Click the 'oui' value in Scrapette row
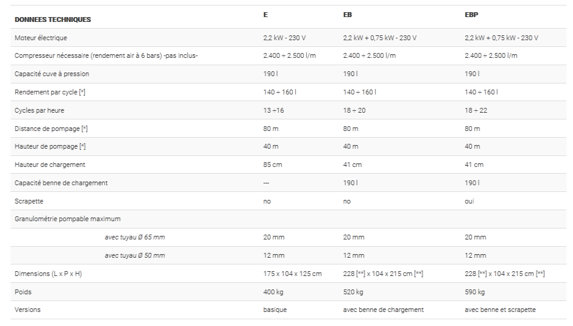 point(469,200)
